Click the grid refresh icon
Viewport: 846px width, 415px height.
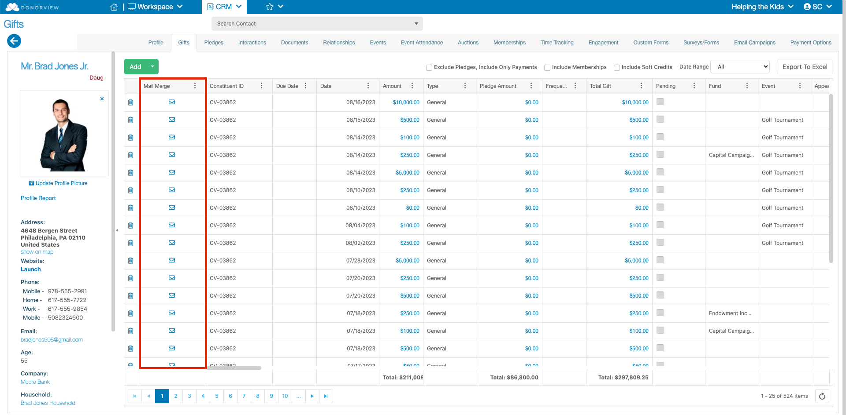click(x=822, y=396)
